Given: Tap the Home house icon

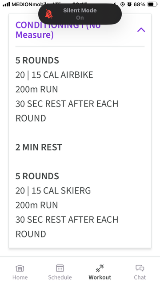Looking at the screenshot, I should (x=20, y=268).
